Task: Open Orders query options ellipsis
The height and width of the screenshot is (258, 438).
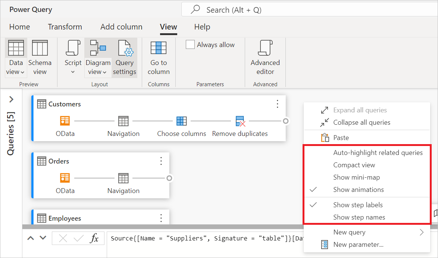Action: (161, 161)
